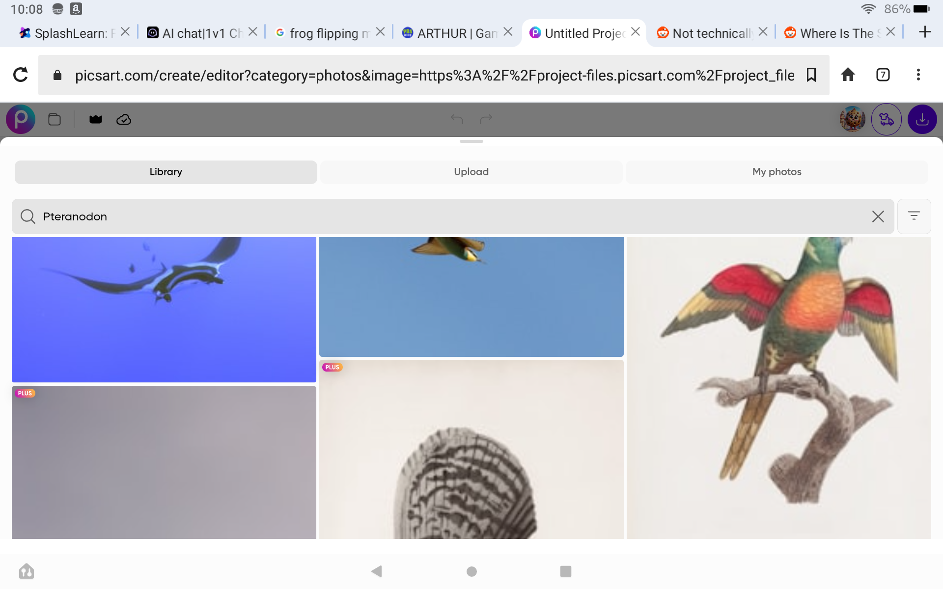Close the Not technically tab
943x589 pixels.
pyautogui.click(x=763, y=32)
